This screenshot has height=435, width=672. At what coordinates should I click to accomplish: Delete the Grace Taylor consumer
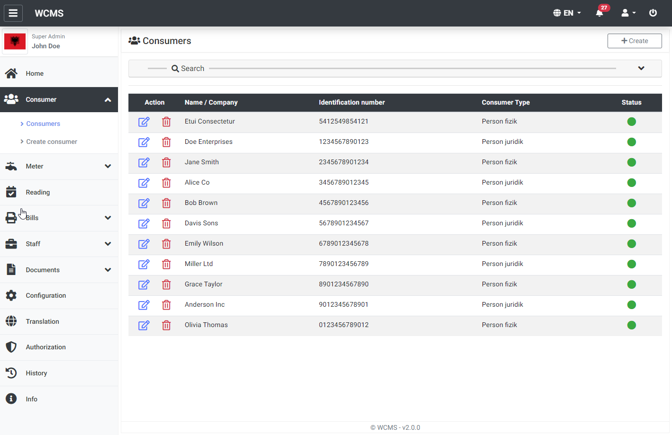166,284
